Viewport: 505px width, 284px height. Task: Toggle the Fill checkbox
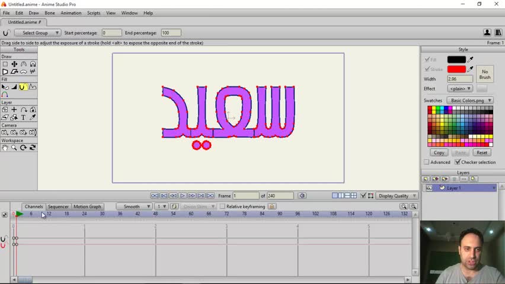pos(427,60)
